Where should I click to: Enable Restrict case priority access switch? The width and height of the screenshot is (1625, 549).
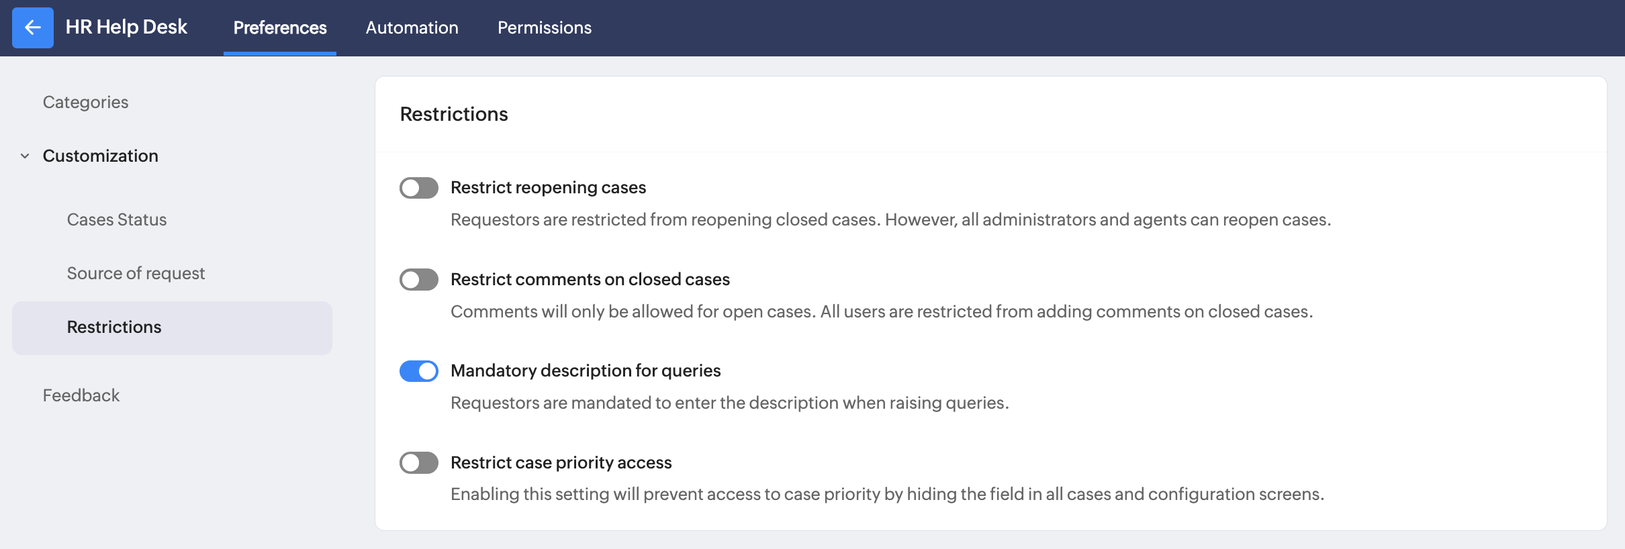coord(418,462)
